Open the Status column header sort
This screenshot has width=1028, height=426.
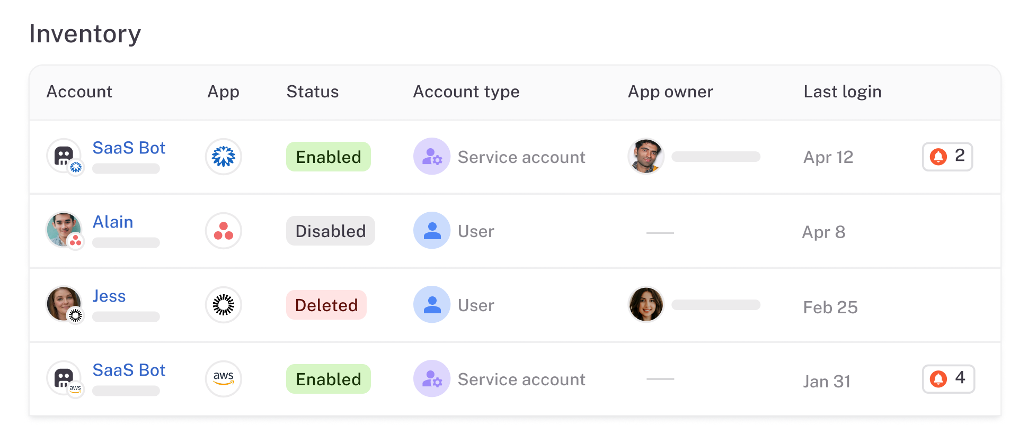312,92
